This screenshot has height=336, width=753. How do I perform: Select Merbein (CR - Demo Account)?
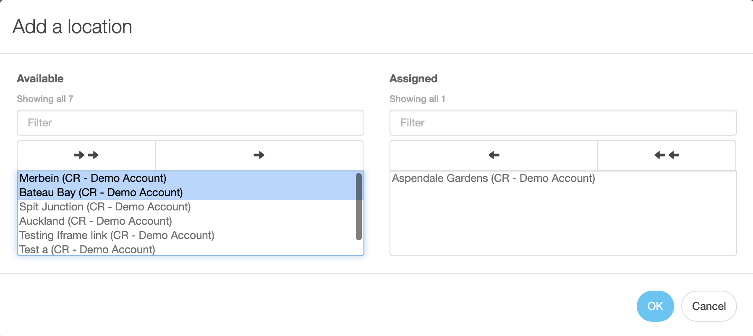[x=187, y=178]
